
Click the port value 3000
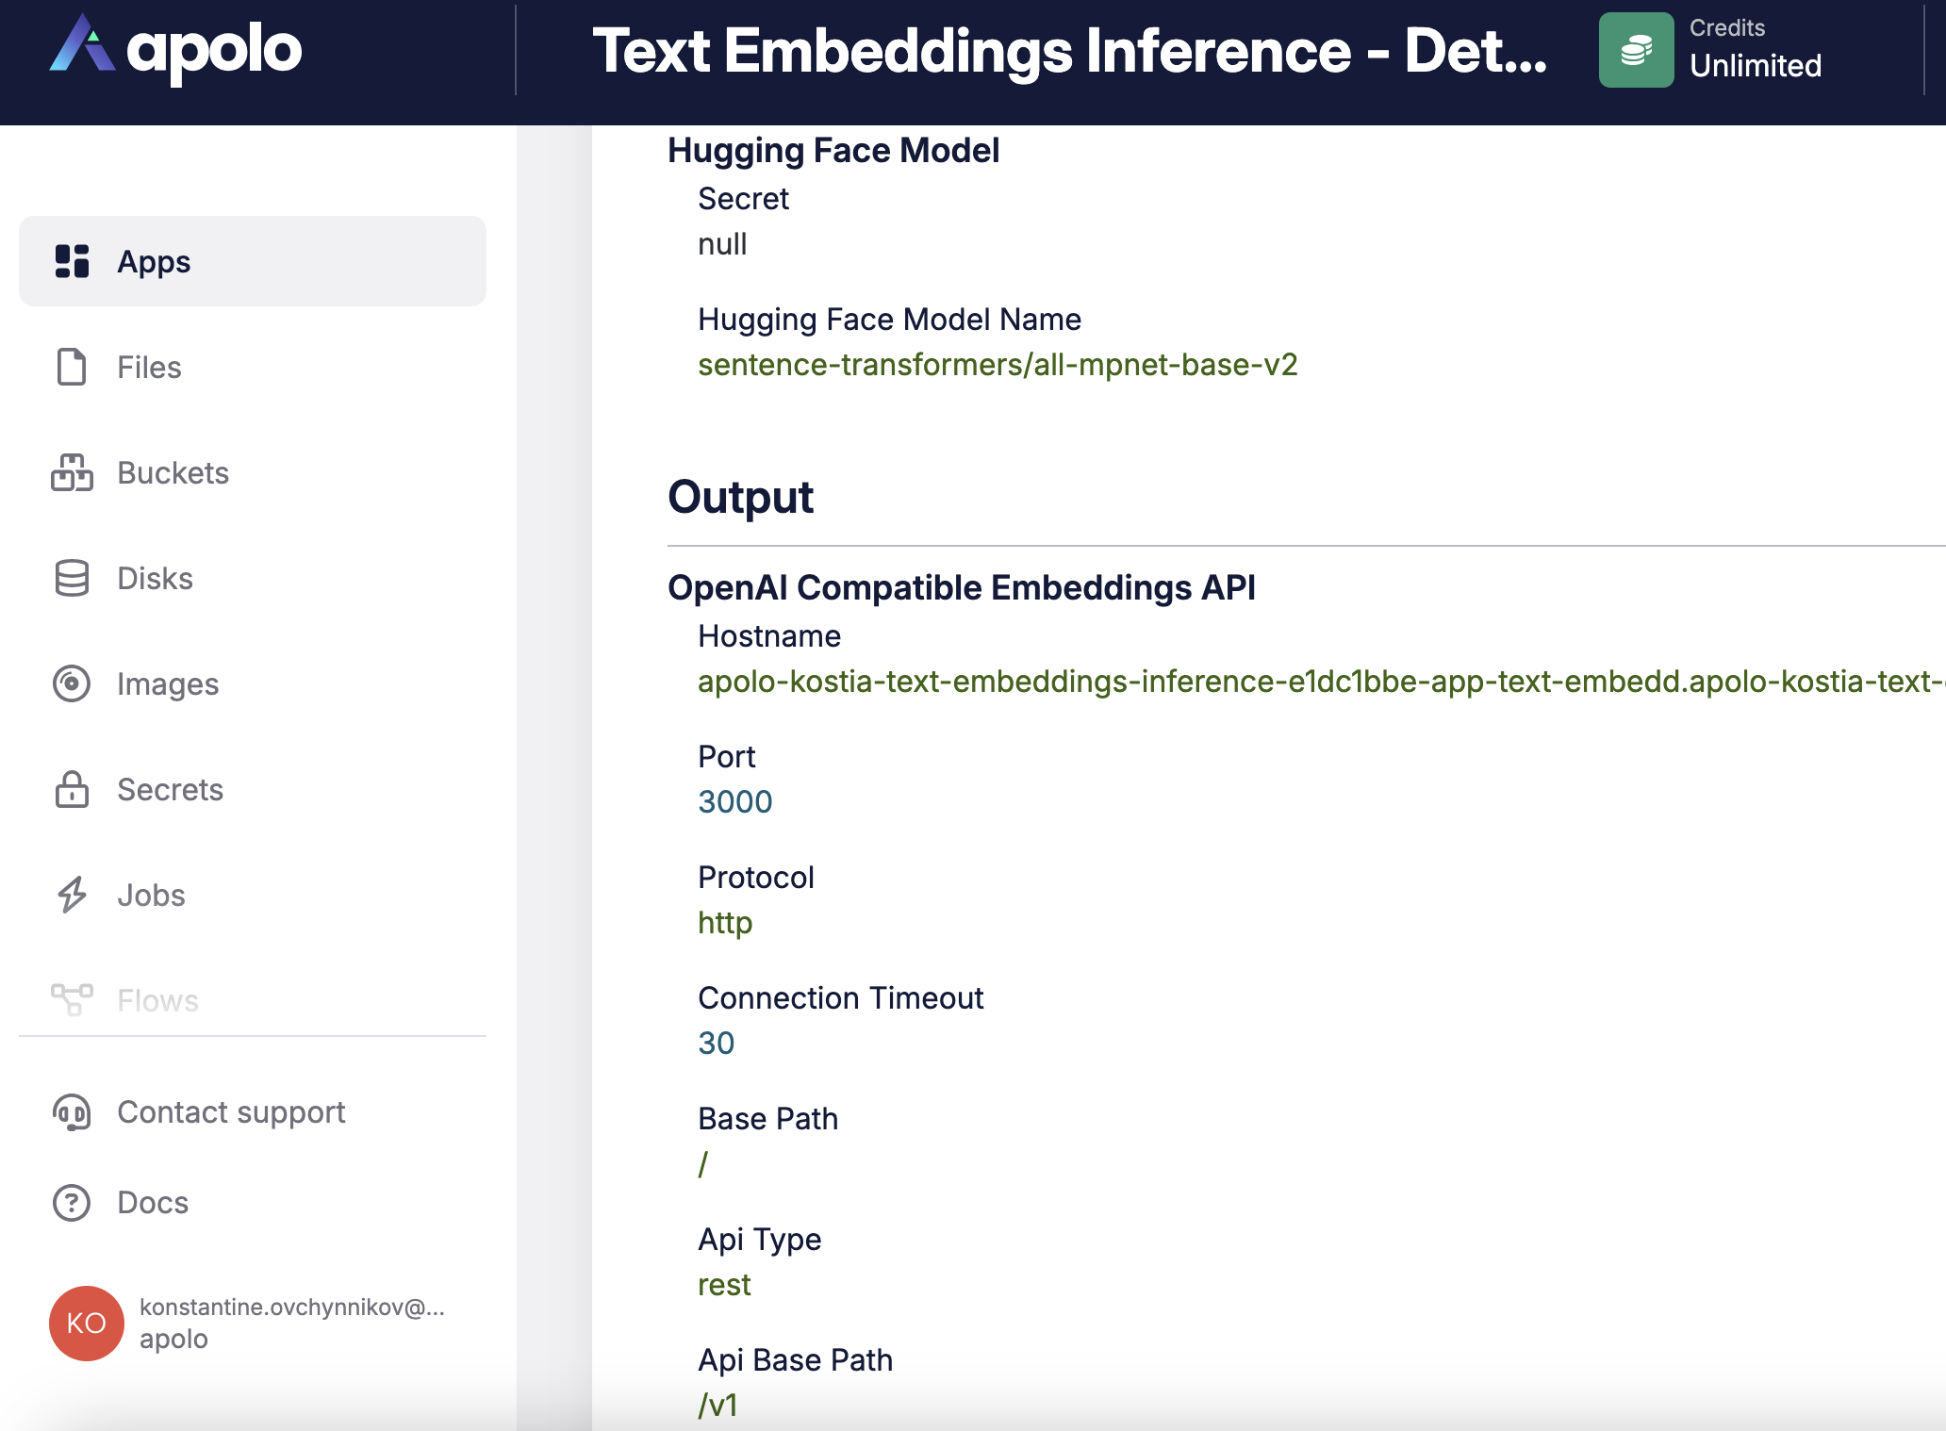(734, 802)
